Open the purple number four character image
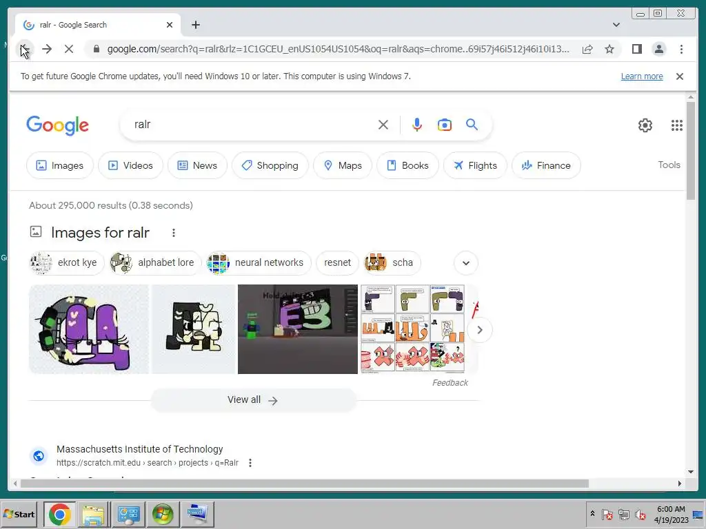The image size is (706, 529). [89, 329]
